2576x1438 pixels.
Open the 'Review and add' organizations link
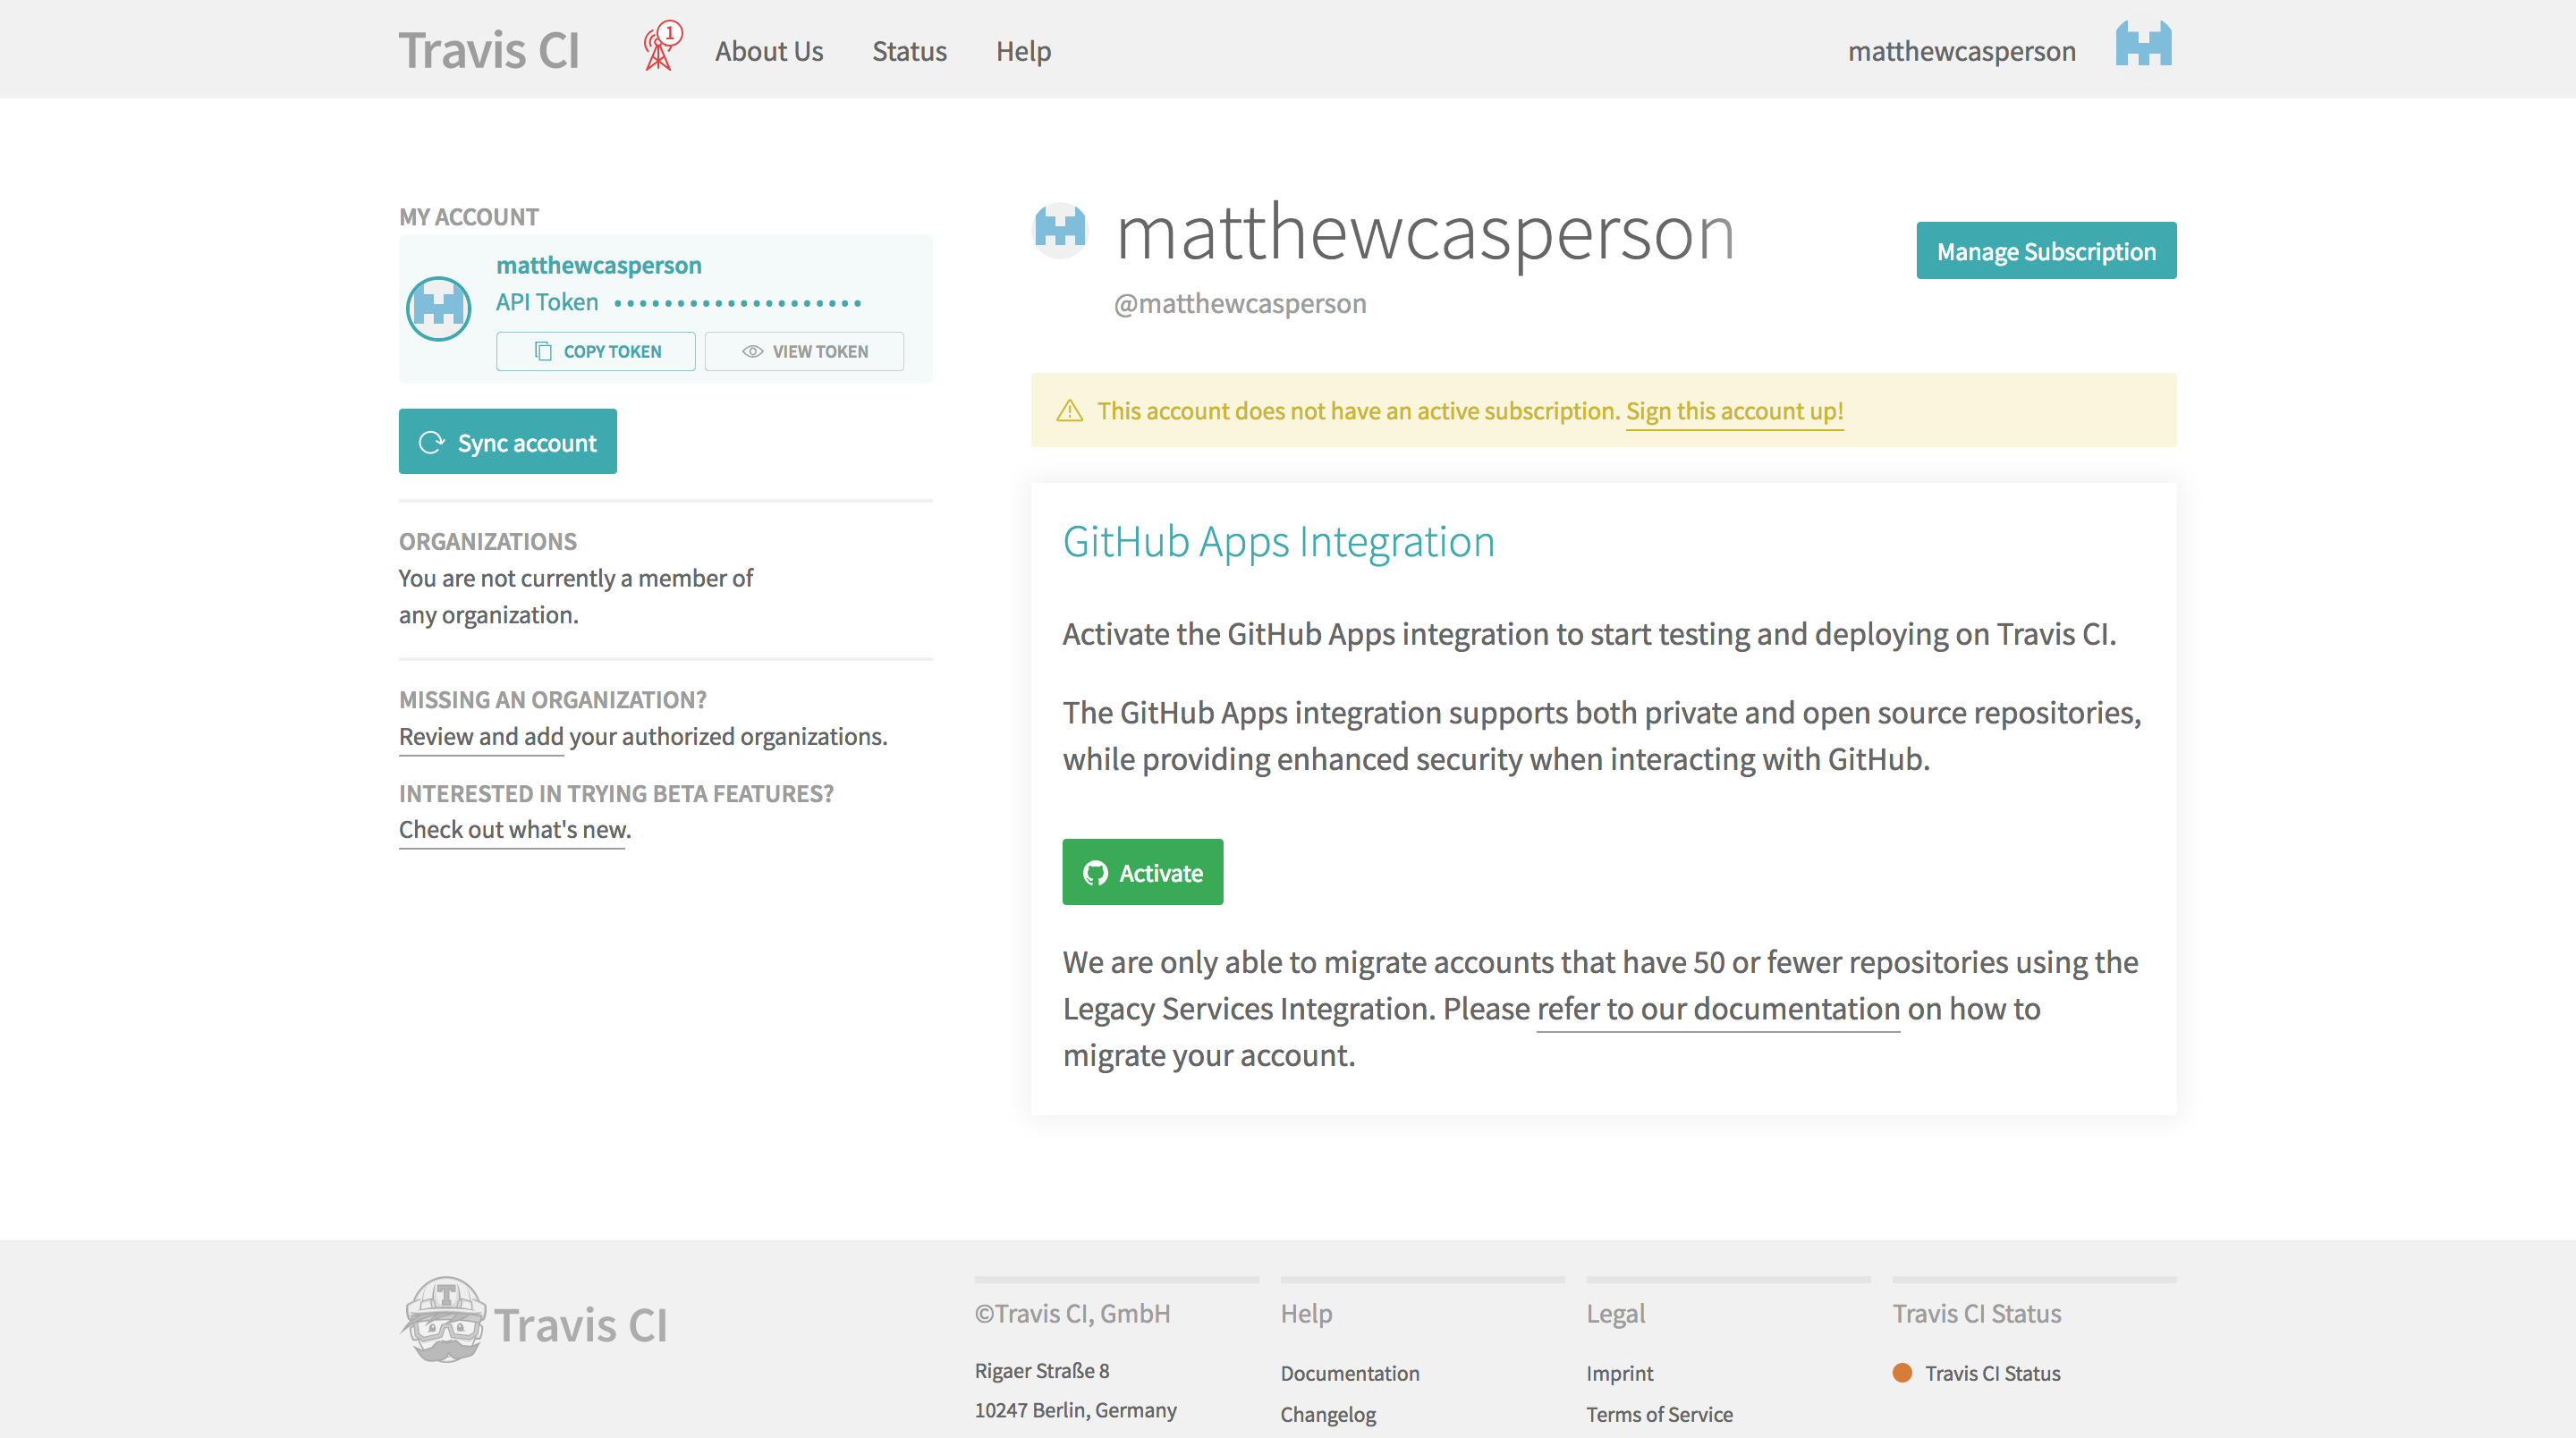point(481,736)
